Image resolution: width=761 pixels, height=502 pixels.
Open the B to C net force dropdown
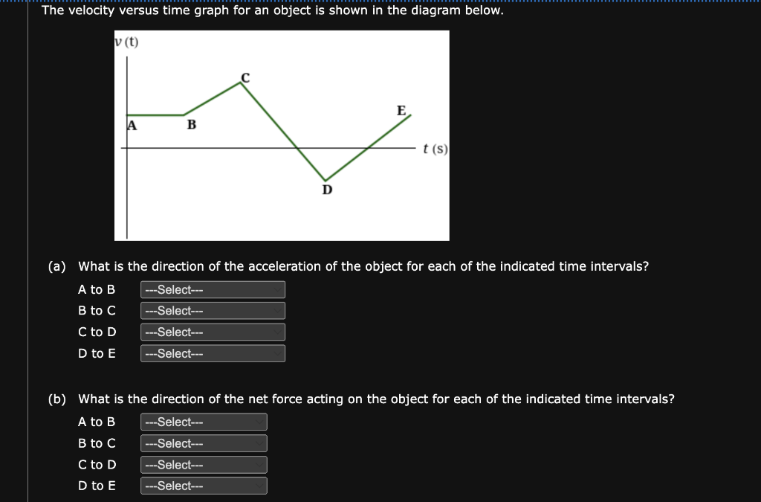point(204,443)
